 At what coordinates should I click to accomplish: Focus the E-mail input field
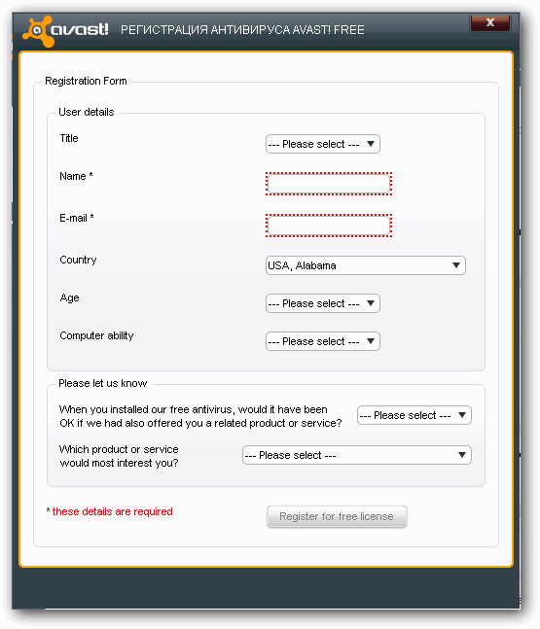[329, 226]
